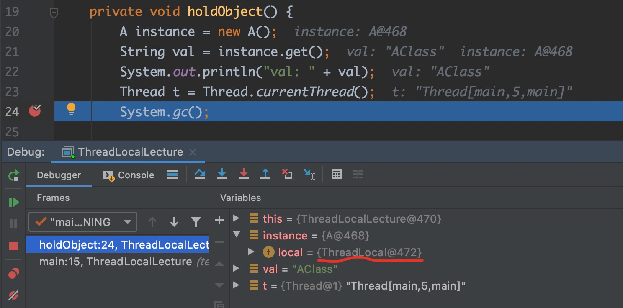This screenshot has height=308, width=623.
Task: Expand the 'local' field node
Action: (251, 252)
